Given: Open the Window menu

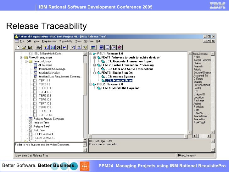Looking at the screenshot, I should (x=89, y=41).
